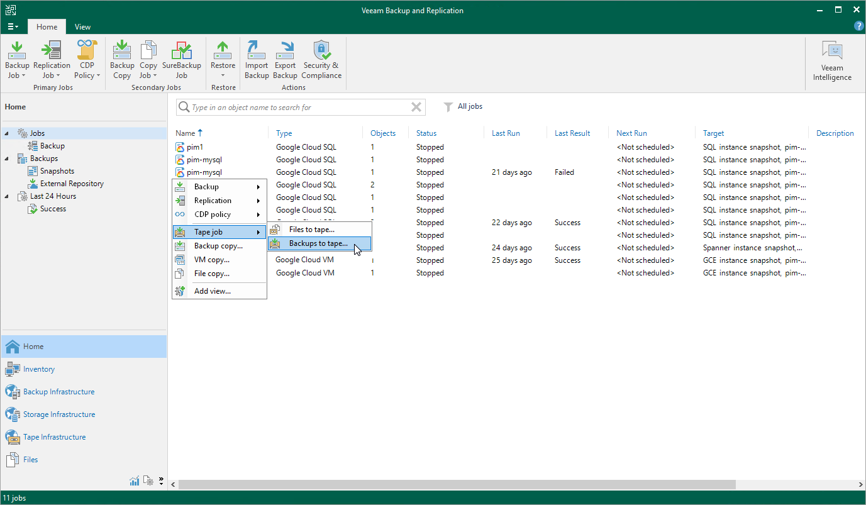Image resolution: width=866 pixels, height=505 pixels.
Task: Collapse the Last 24 Hours node
Action: pos(8,196)
